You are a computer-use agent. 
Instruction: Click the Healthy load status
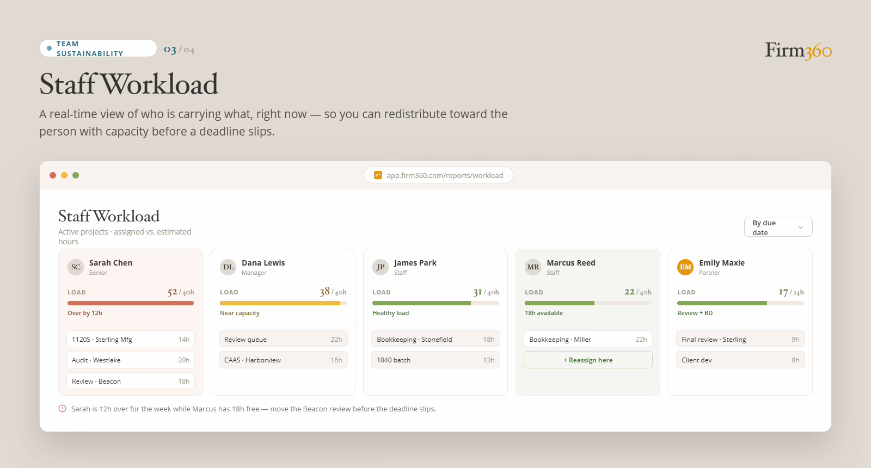[x=390, y=313]
